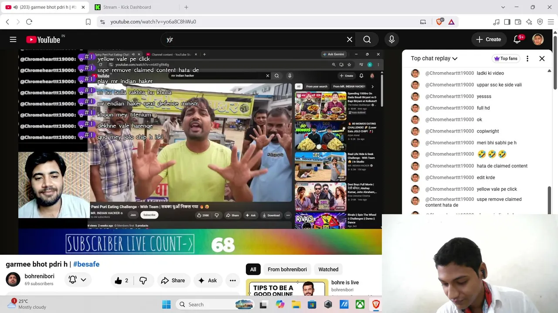Open the chat options three-dot menu
Viewport: 558px width, 313px height.
point(527,58)
